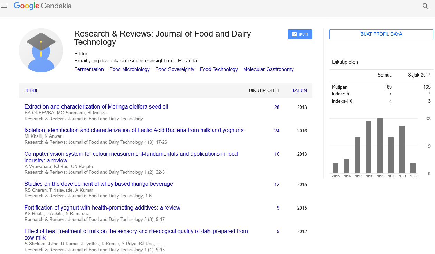Screen dimensions: 435x254
Task: Click the BUAT PROFIL SAYA button
Action: [x=381, y=34]
